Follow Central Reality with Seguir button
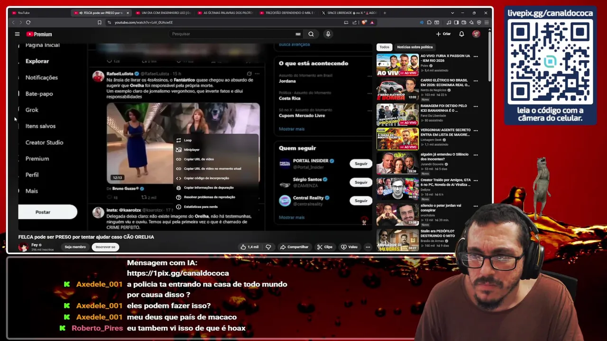This screenshot has width=607, height=341. click(x=361, y=200)
